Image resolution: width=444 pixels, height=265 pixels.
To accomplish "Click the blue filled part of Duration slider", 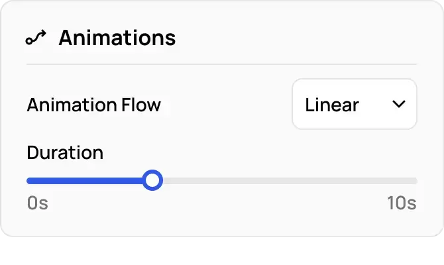I will 86,181.
